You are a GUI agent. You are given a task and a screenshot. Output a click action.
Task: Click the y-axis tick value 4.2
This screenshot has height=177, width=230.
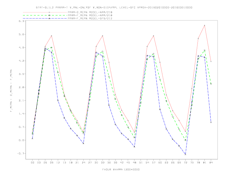click(x=21, y=61)
